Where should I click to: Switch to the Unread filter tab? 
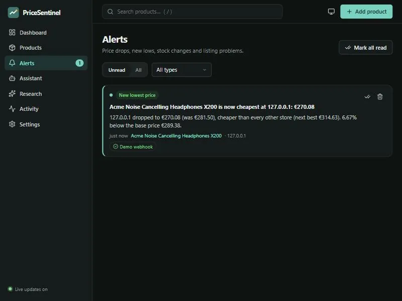(117, 70)
